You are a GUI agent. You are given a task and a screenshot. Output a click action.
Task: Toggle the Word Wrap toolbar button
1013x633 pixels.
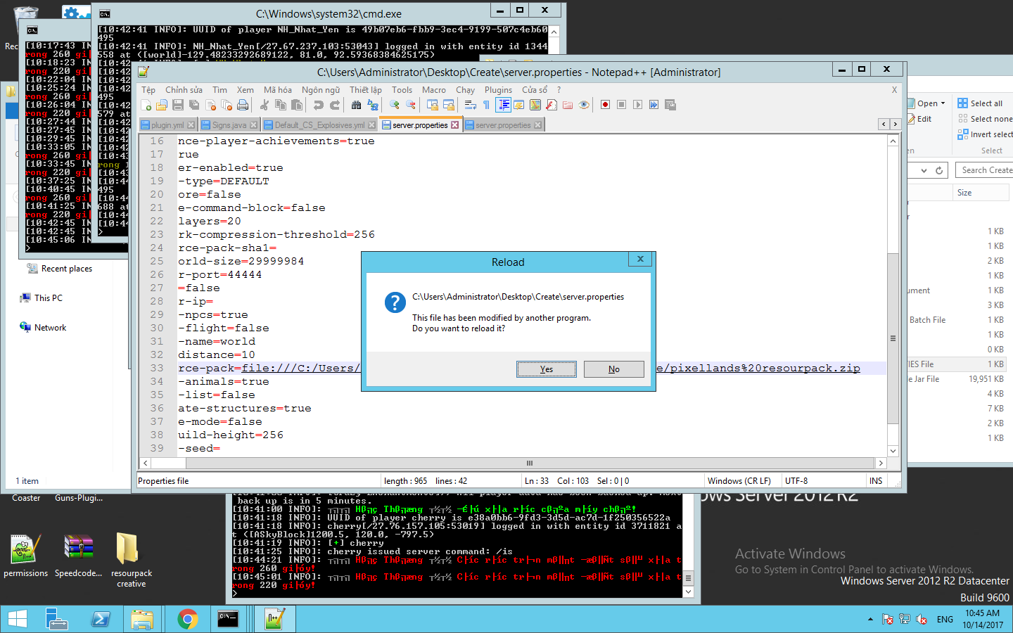471,105
